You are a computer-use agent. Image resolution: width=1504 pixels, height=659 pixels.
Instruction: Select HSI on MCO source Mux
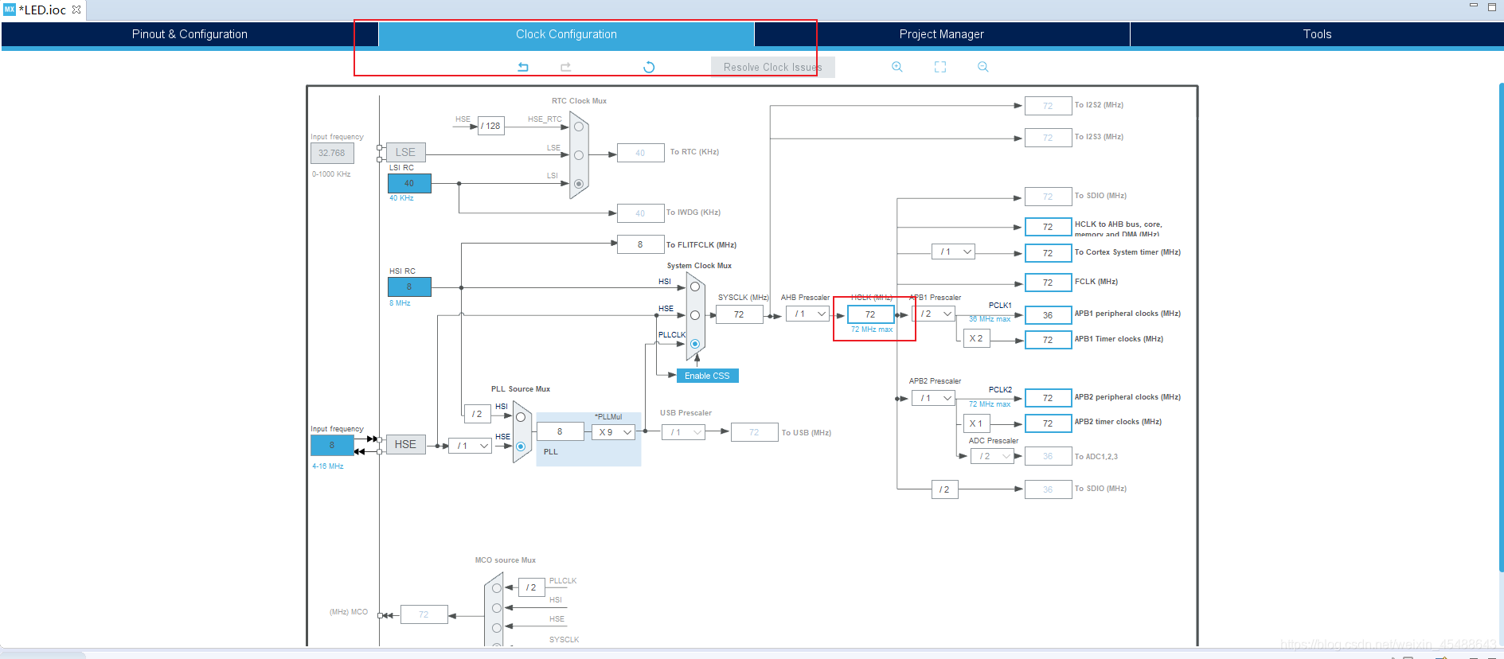497,608
